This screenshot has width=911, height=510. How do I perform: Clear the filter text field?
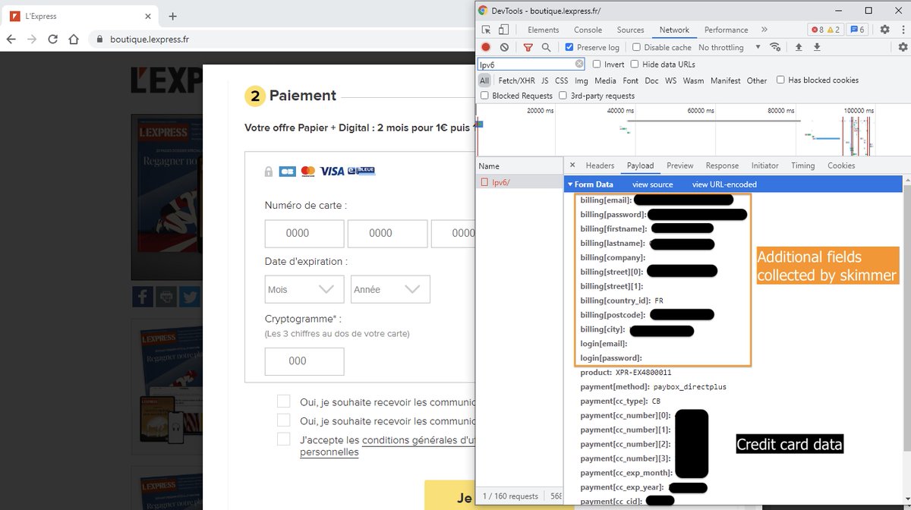(579, 65)
